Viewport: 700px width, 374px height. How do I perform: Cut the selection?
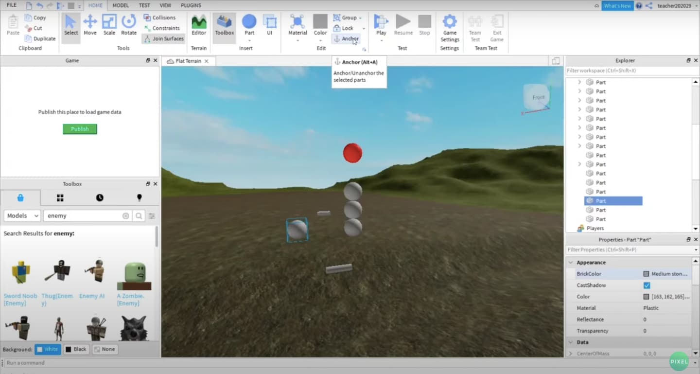[x=34, y=28]
